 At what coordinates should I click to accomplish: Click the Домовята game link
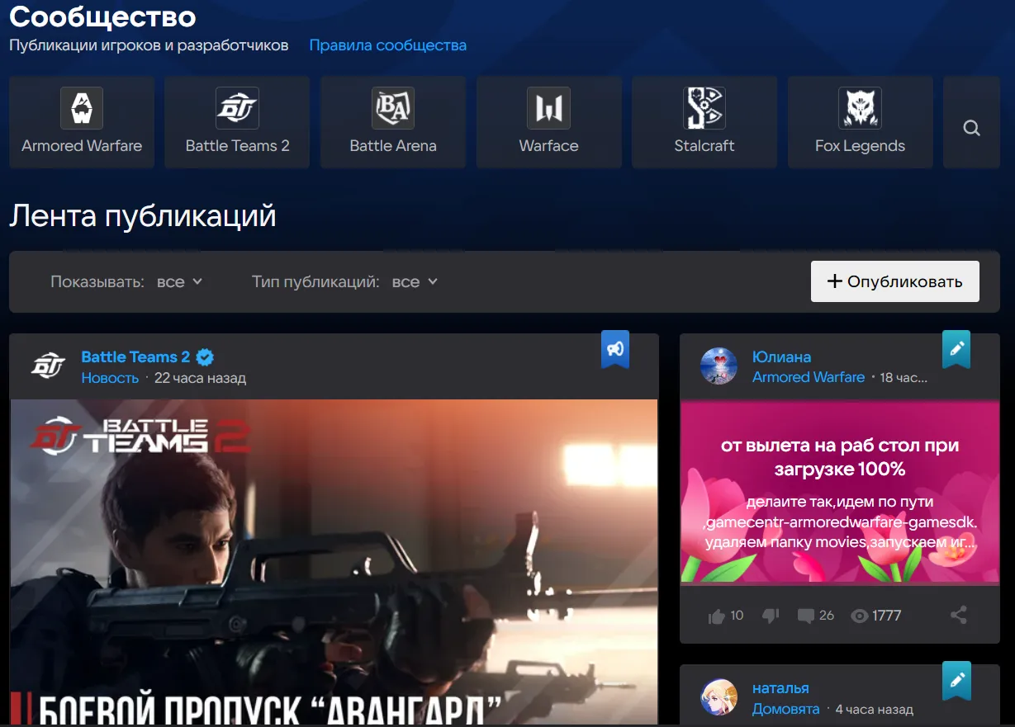point(786,709)
